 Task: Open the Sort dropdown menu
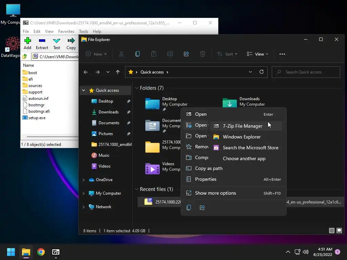(227, 54)
